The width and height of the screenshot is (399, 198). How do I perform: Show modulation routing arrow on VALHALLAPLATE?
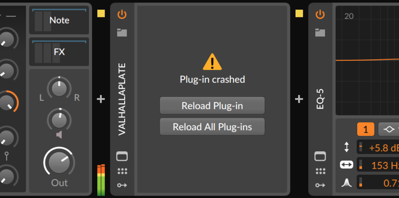[122, 185]
